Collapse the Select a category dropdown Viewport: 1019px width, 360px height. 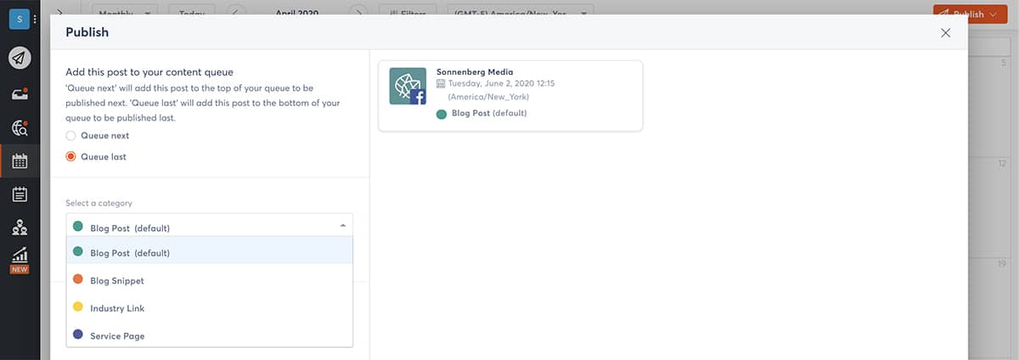click(342, 226)
